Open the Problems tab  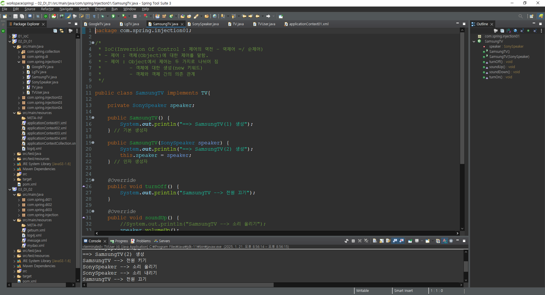coord(141,241)
